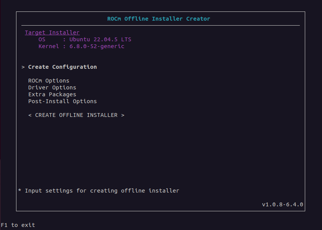Go to Extra Packages
322x230 pixels.
click(52, 94)
